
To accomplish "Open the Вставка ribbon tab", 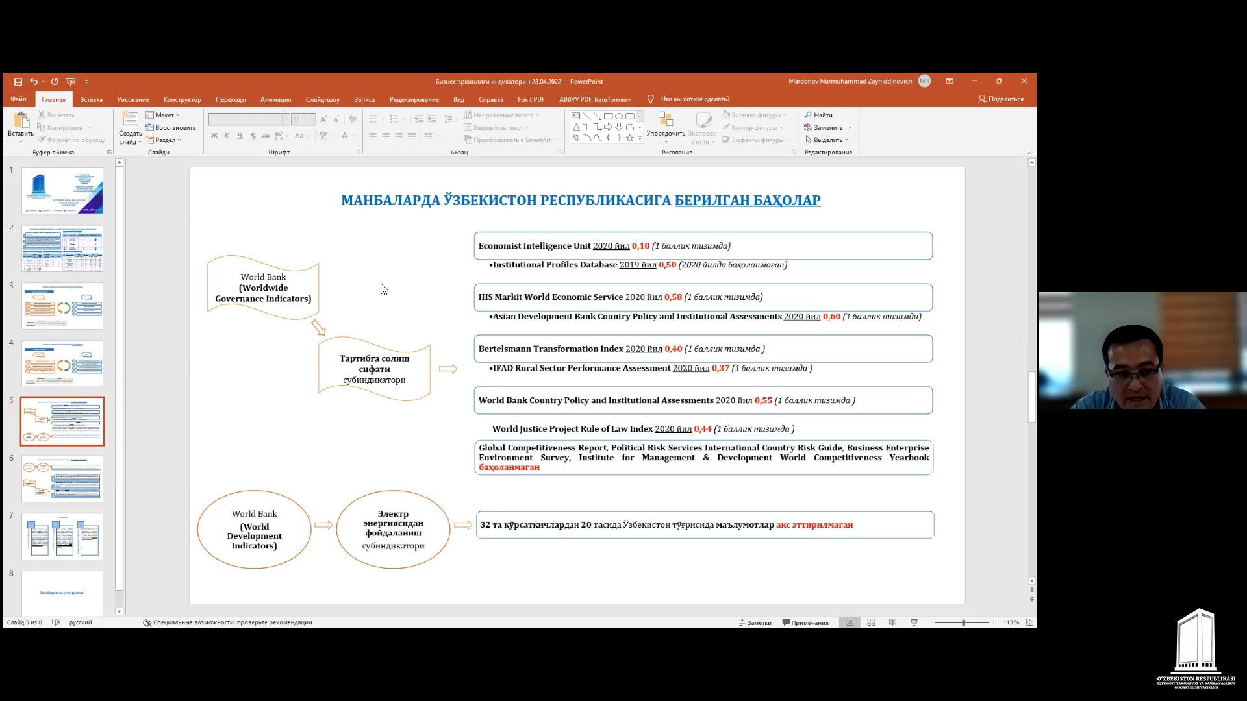I will (x=91, y=99).
